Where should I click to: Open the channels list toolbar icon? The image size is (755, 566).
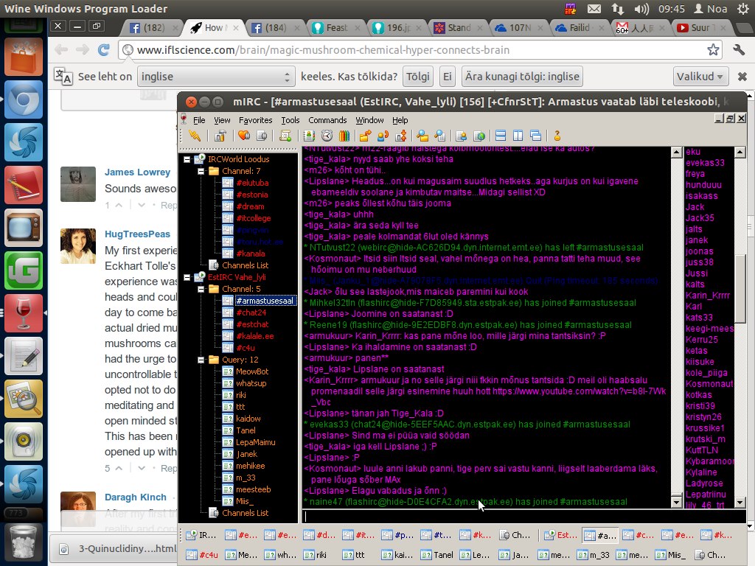[262, 136]
